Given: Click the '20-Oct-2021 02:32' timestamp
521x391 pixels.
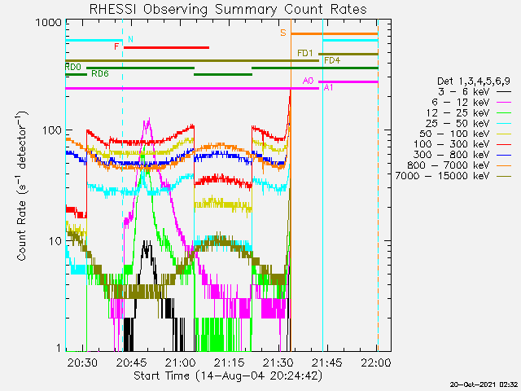Looking at the screenshot, I should pyautogui.click(x=484, y=384).
